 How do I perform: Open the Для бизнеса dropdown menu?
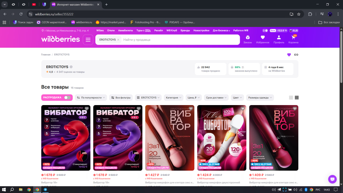coord(221,31)
